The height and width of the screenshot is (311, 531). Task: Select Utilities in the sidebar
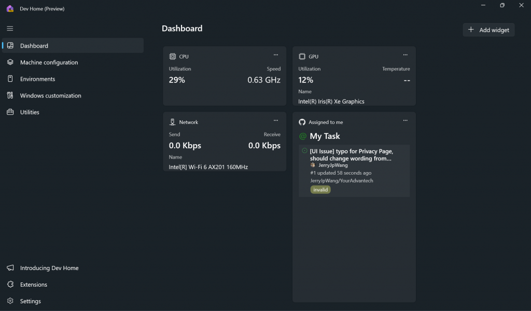pyautogui.click(x=30, y=112)
